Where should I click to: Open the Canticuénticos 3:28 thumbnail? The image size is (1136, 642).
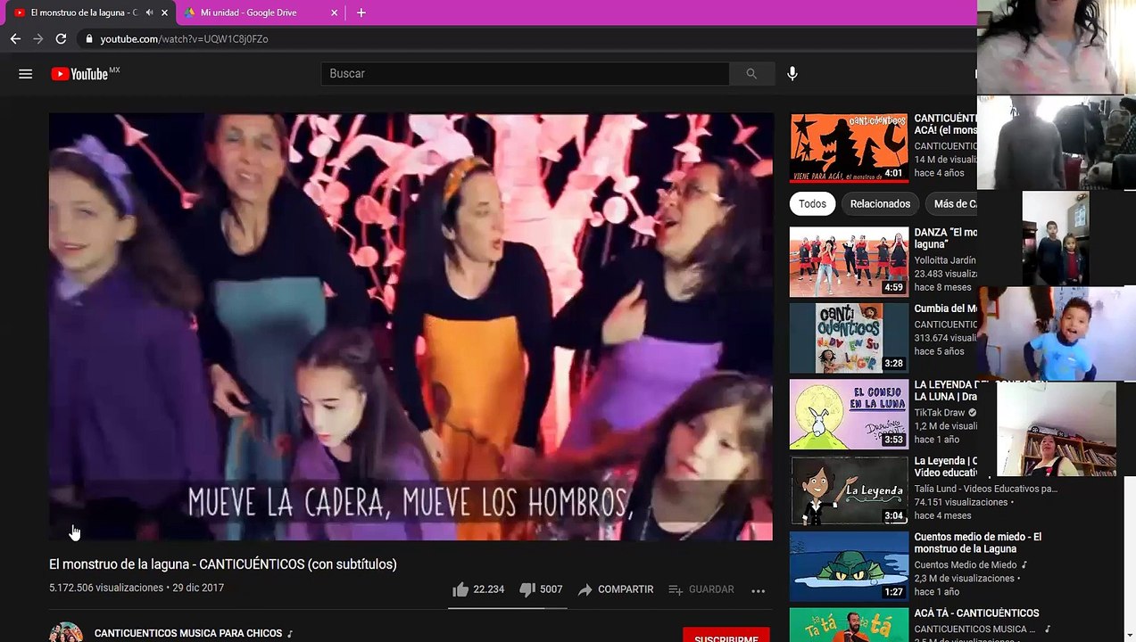point(849,338)
